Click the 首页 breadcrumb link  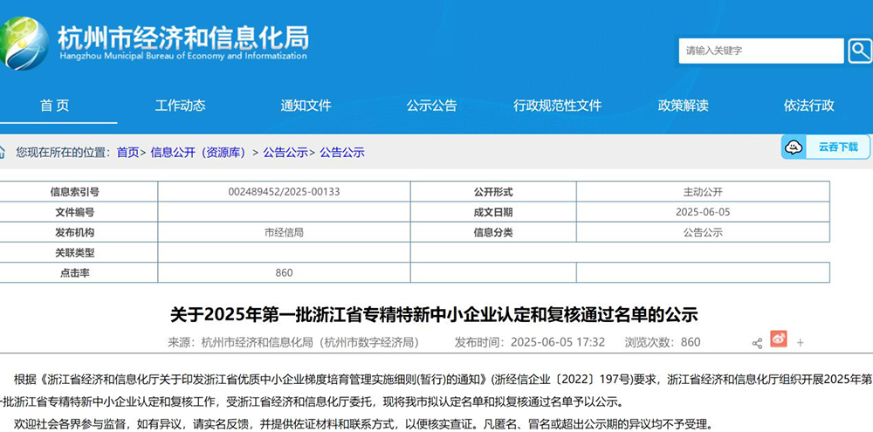pos(127,152)
